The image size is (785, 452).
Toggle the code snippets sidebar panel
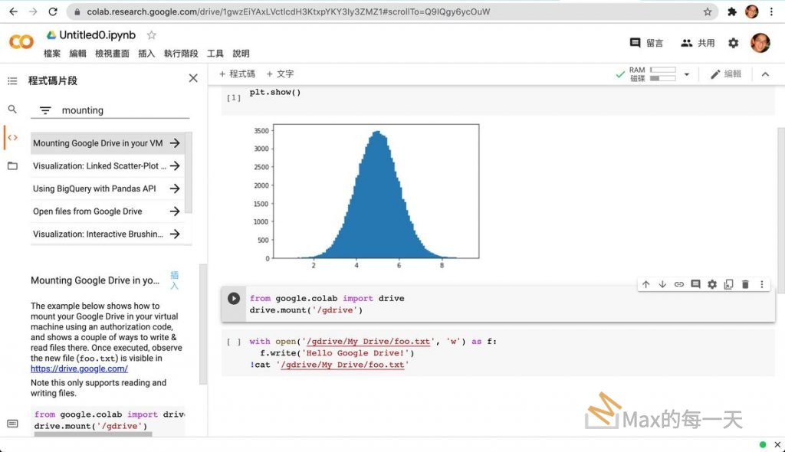[12, 138]
